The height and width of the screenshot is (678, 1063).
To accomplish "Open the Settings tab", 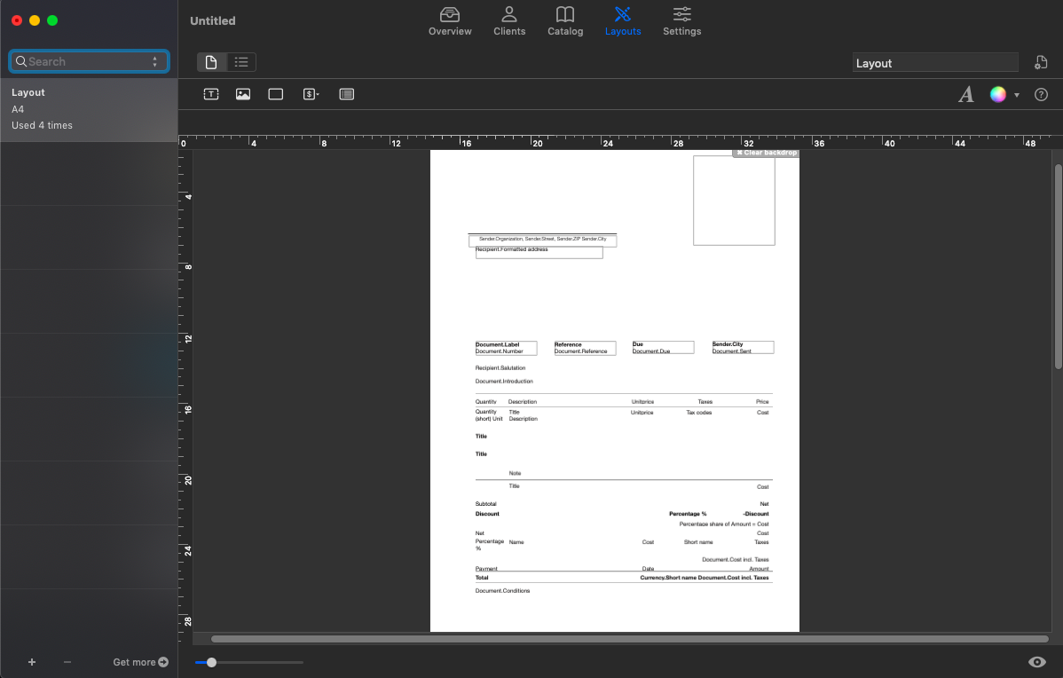I will tap(681, 21).
